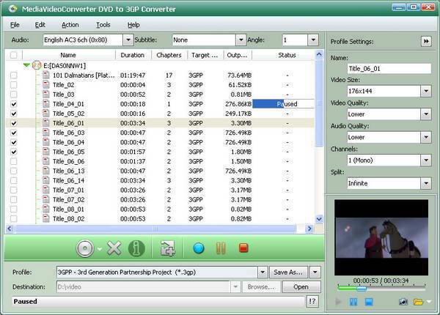Uncheck the Title_06_01 checkbox

coord(13,123)
